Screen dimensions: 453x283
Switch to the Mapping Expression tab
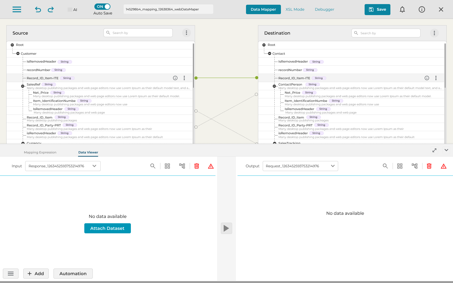point(40,153)
